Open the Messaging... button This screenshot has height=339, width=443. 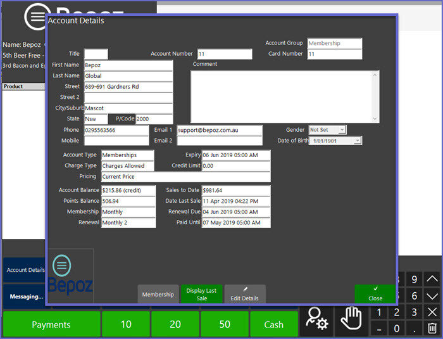(x=25, y=297)
